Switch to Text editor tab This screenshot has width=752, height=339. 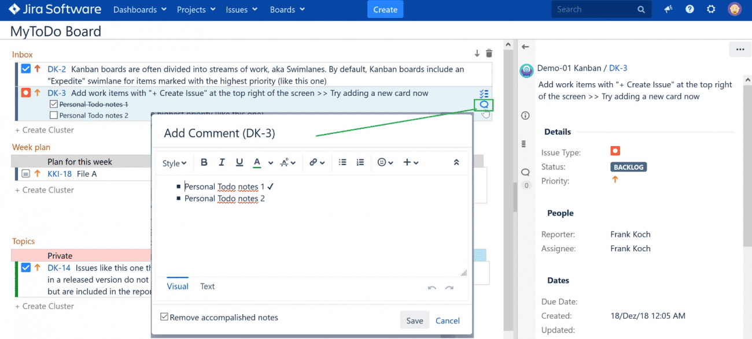[x=207, y=286]
